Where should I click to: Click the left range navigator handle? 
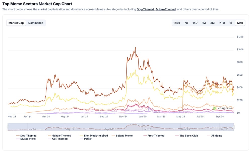tap(8, 127)
